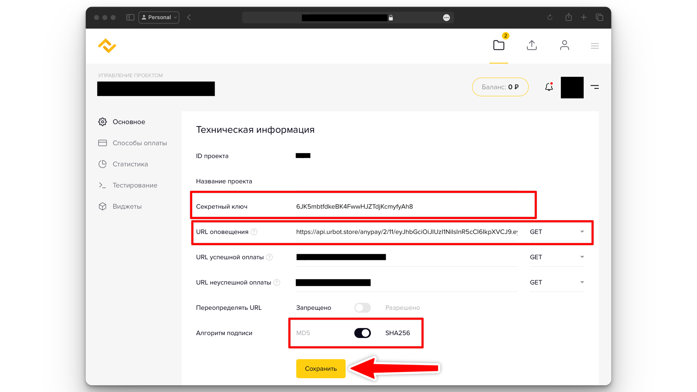Select the SHA256 label option
The image size is (697, 392).
click(397, 333)
